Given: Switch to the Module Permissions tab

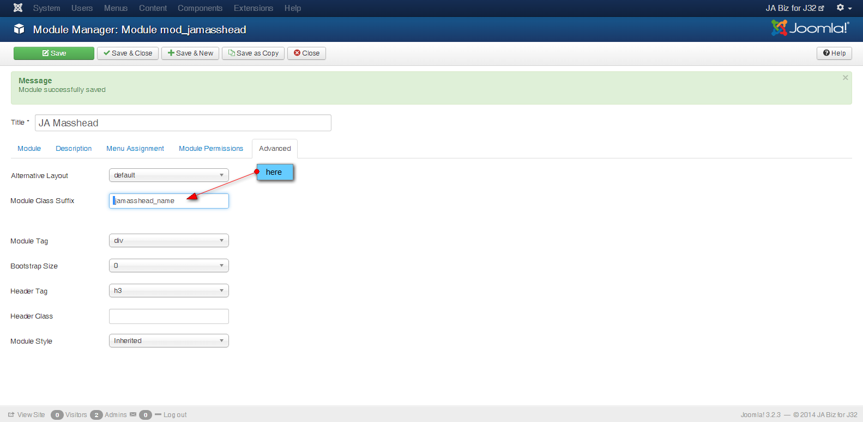Looking at the screenshot, I should tap(211, 149).
